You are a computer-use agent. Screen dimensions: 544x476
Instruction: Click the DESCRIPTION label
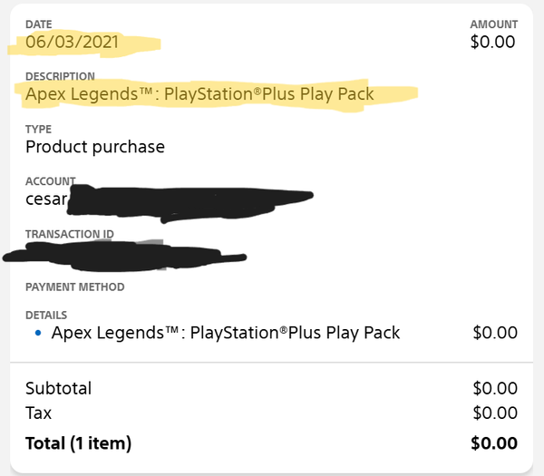(x=60, y=76)
